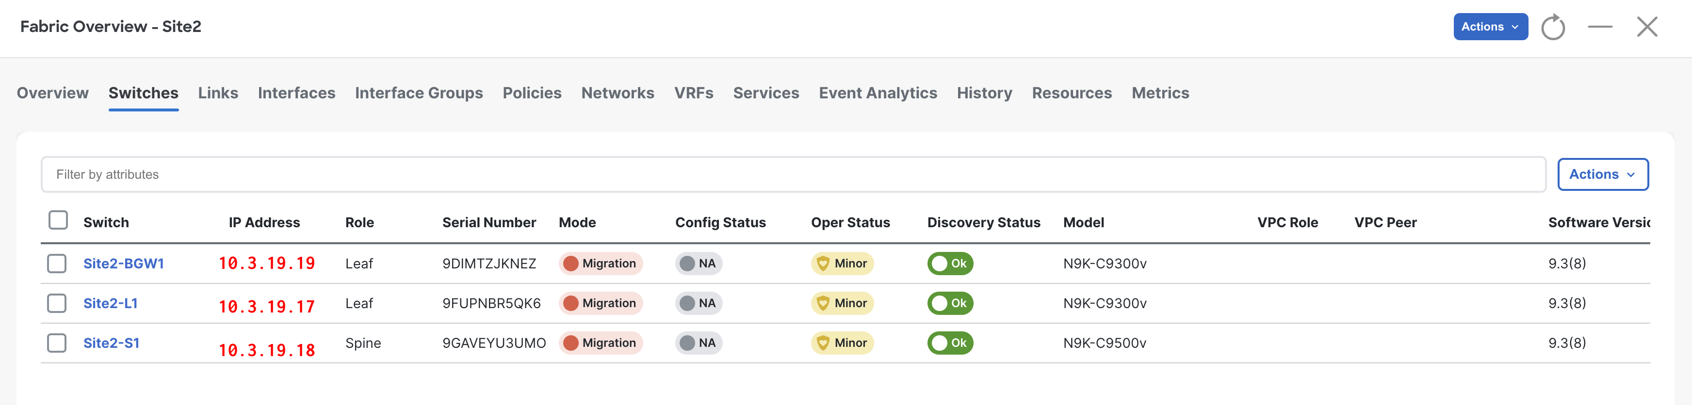Click the NA config status badge for Site2-S1
This screenshot has height=405, width=1692.
point(698,343)
